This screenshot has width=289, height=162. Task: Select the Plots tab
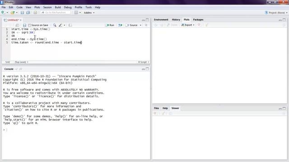tap(186, 20)
